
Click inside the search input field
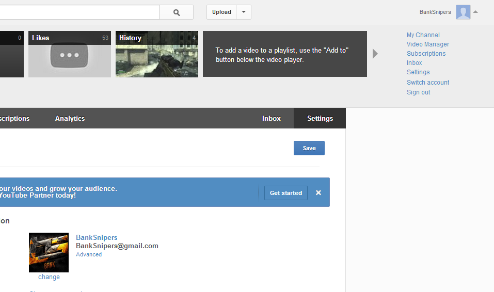tap(79, 12)
